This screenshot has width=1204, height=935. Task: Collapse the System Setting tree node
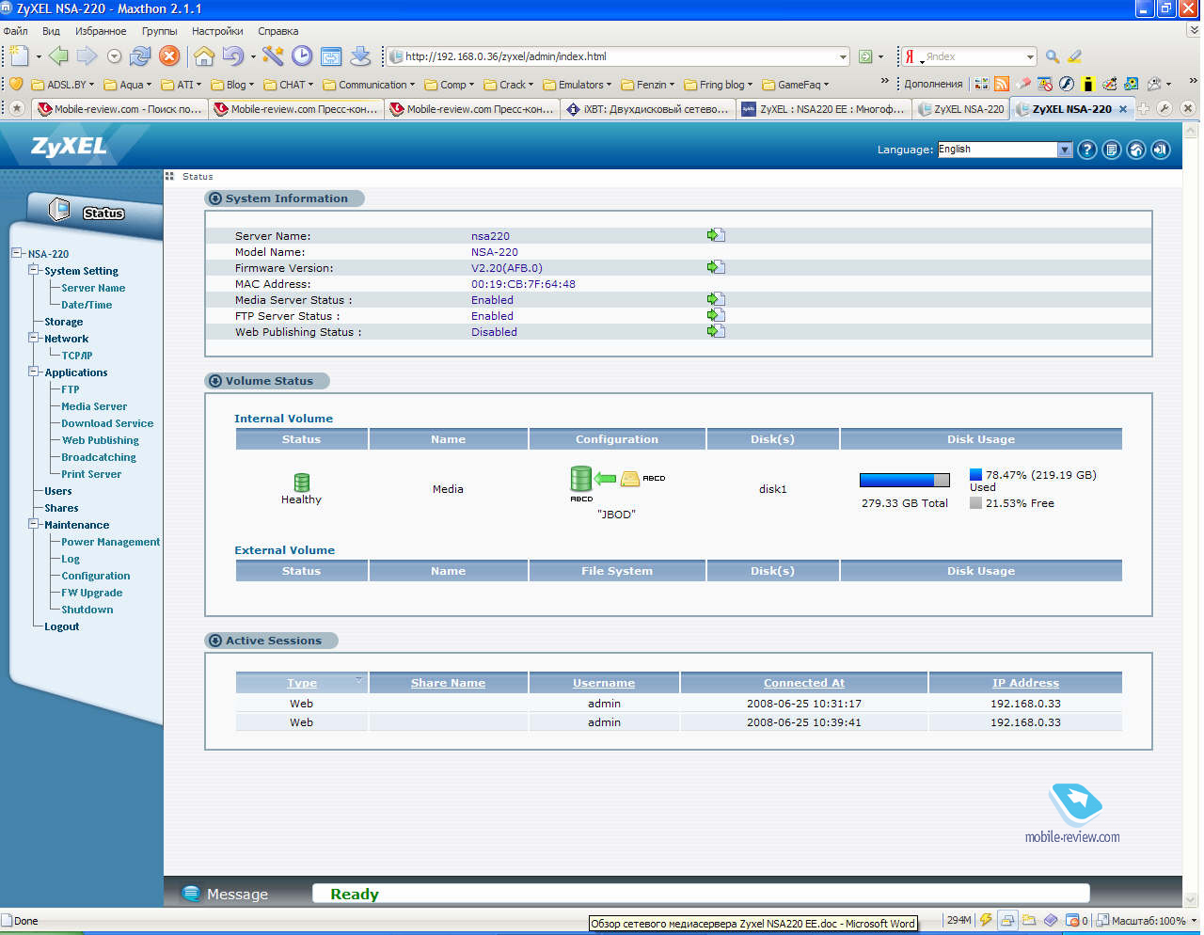[34, 270]
